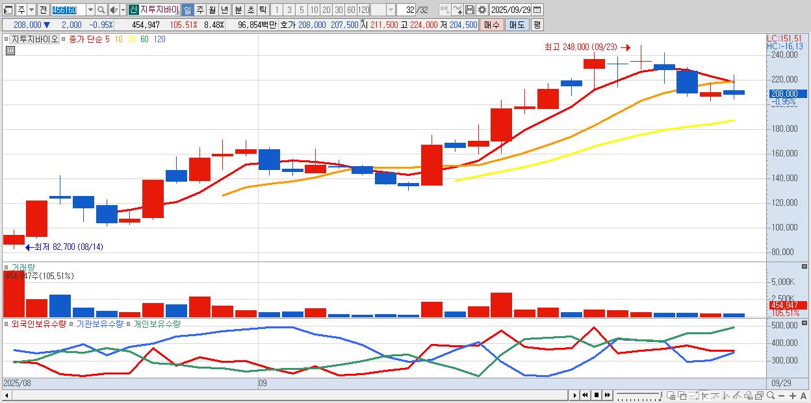Switch to the 초 second chart

[x=251, y=10]
